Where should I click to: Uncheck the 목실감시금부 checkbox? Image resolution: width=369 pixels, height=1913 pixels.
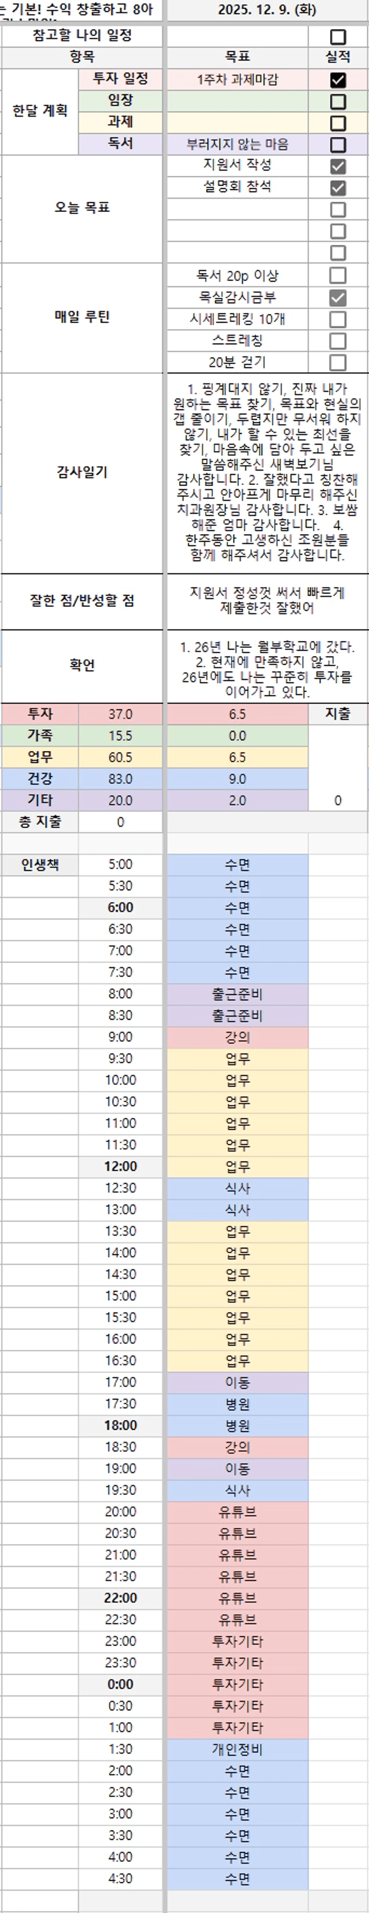pos(338,297)
